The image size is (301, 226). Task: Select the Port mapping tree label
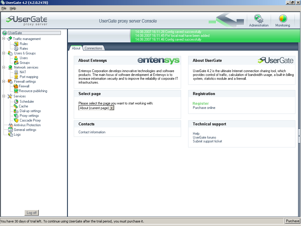pyautogui.click(x=29, y=77)
